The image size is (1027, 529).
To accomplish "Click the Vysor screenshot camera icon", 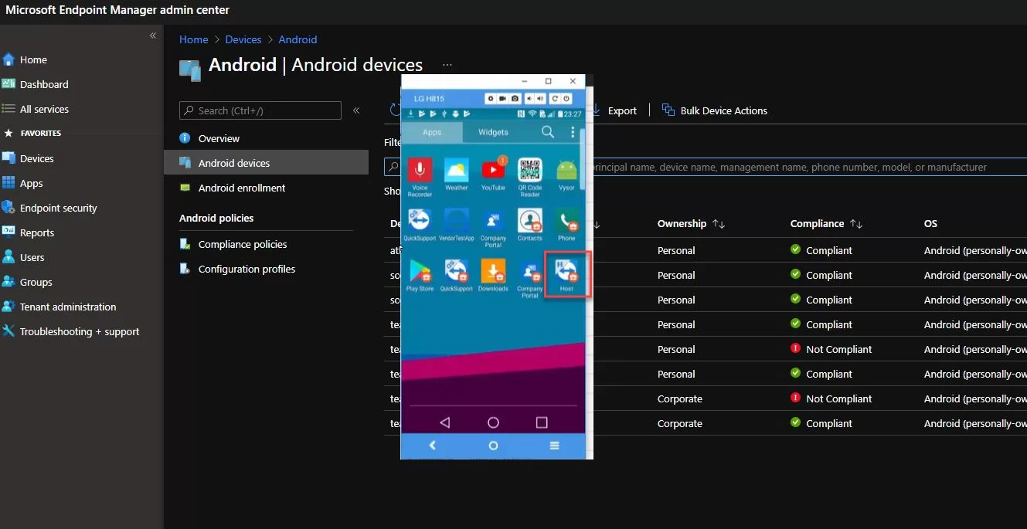I will click(515, 99).
